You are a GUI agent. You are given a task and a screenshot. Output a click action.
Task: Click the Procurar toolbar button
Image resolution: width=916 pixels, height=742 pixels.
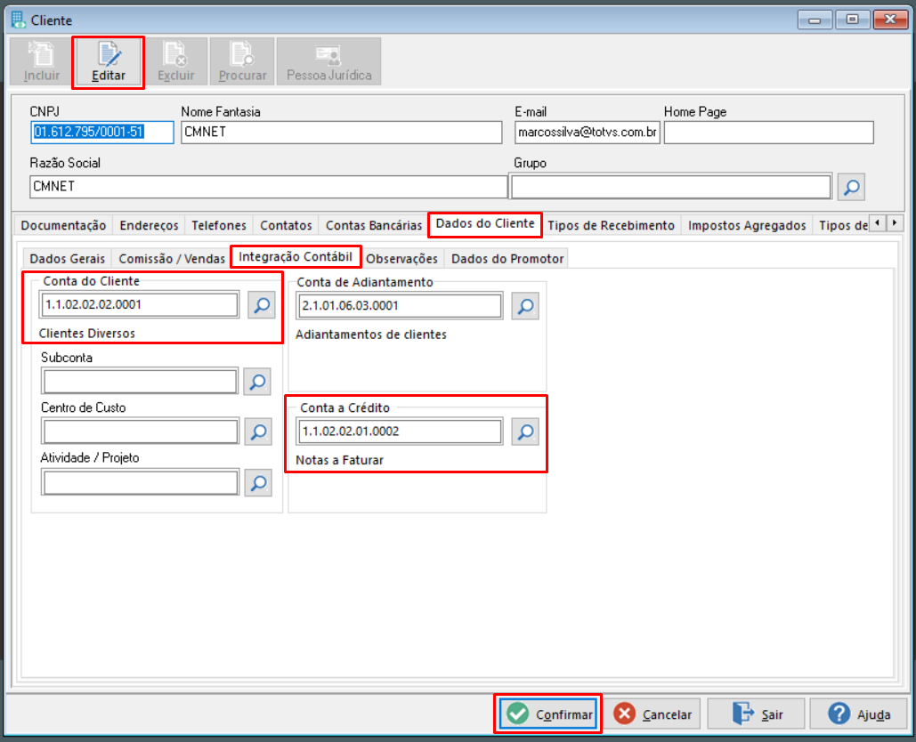pyautogui.click(x=242, y=62)
